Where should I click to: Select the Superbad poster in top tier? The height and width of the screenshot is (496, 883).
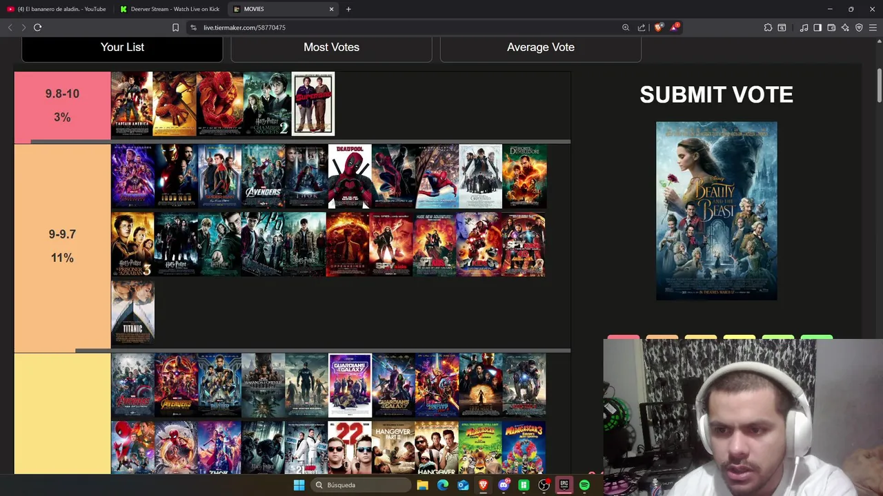click(312, 104)
